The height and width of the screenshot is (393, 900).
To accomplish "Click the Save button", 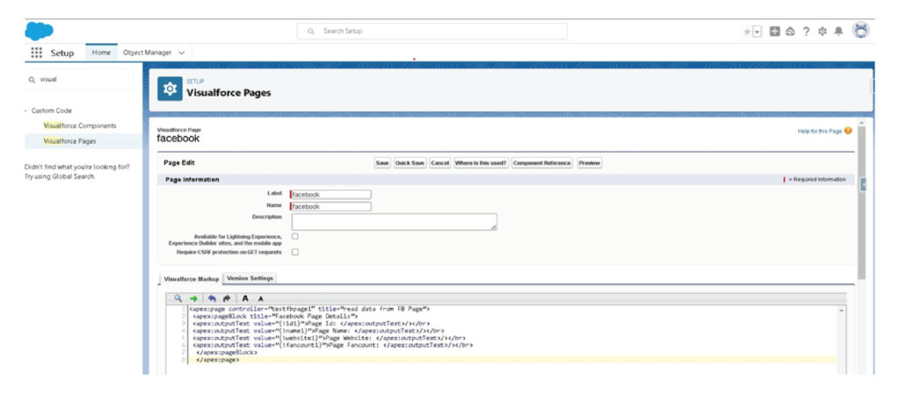I will [x=382, y=163].
